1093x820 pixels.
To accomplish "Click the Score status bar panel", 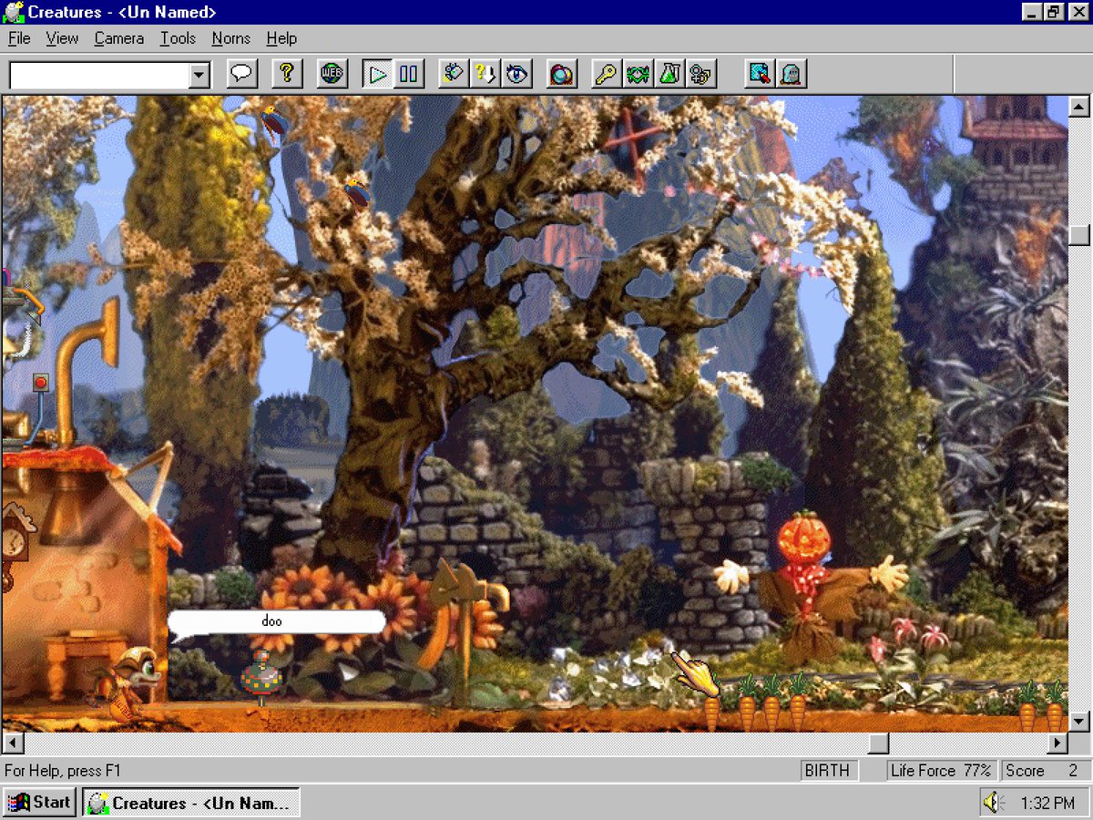I will click(x=1045, y=771).
